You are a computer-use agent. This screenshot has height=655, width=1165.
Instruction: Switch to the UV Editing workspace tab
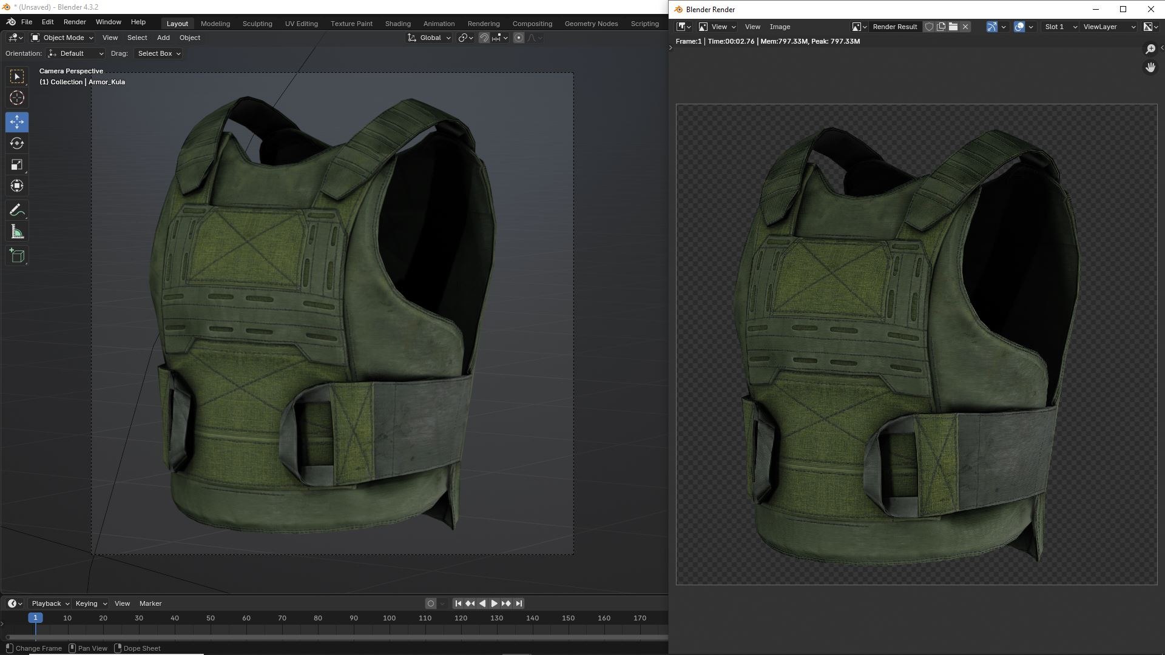coord(302,23)
